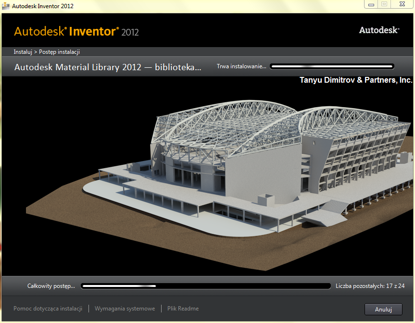The height and width of the screenshot is (323, 415).
Task: Minimize the Autodesk Inventor 2012 window
Action: (371, 4)
